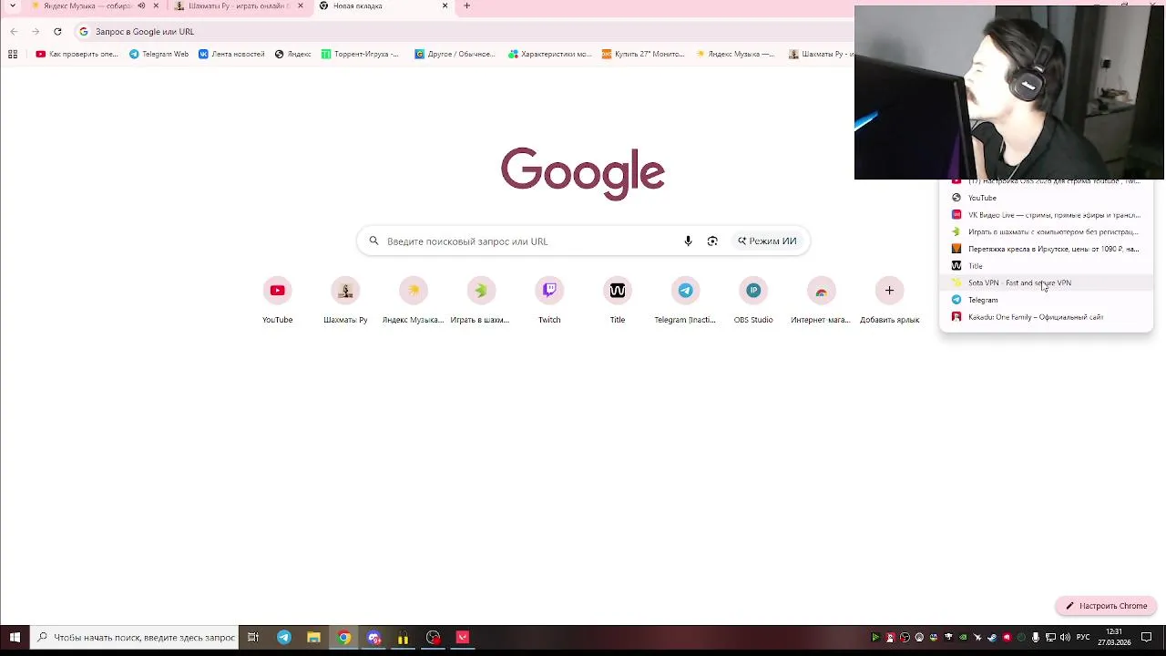Open the apps grid in bookmarks bar
The width and height of the screenshot is (1166, 656).
(x=13, y=54)
